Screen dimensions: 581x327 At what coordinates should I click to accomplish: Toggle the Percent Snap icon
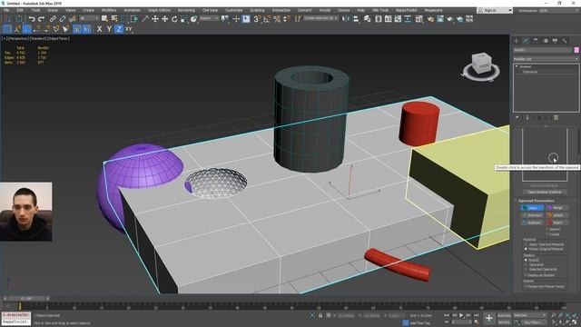coord(276,19)
